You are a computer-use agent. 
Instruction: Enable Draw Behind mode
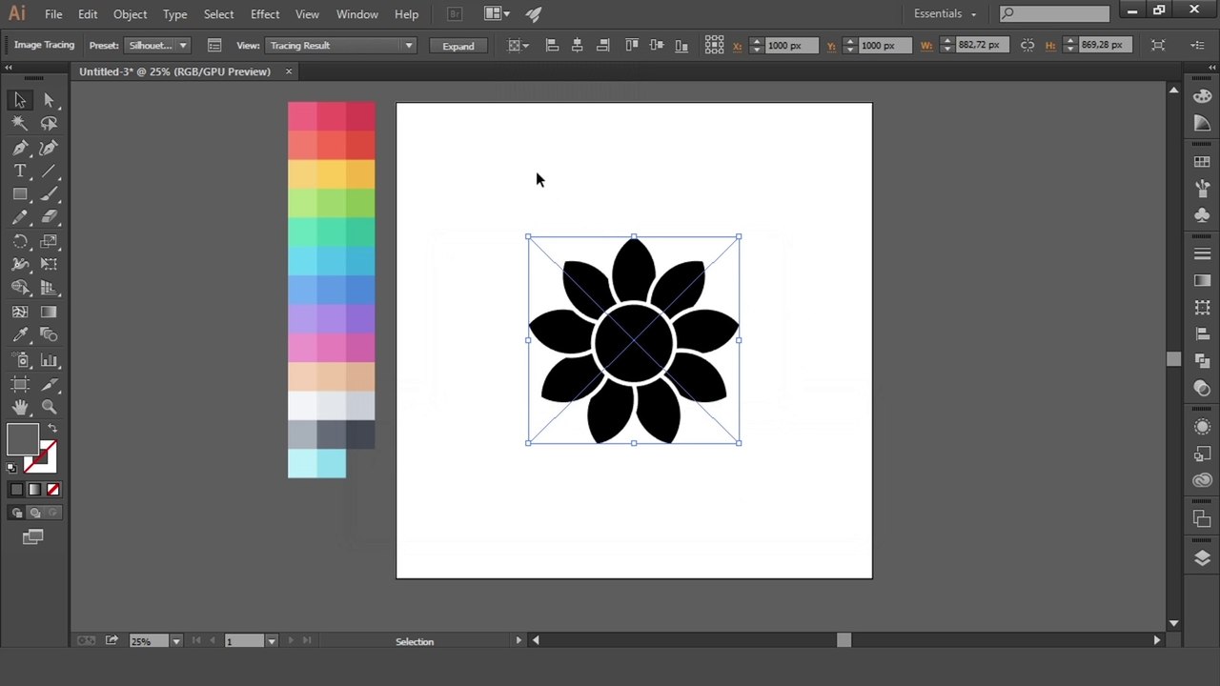coord(35,513)
